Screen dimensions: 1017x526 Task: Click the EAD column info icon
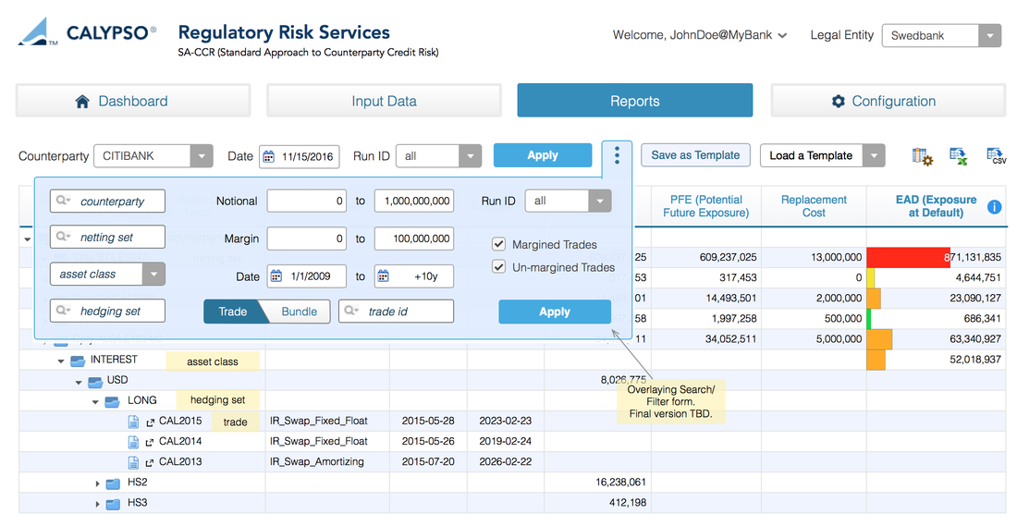click(x=995, y=207)
